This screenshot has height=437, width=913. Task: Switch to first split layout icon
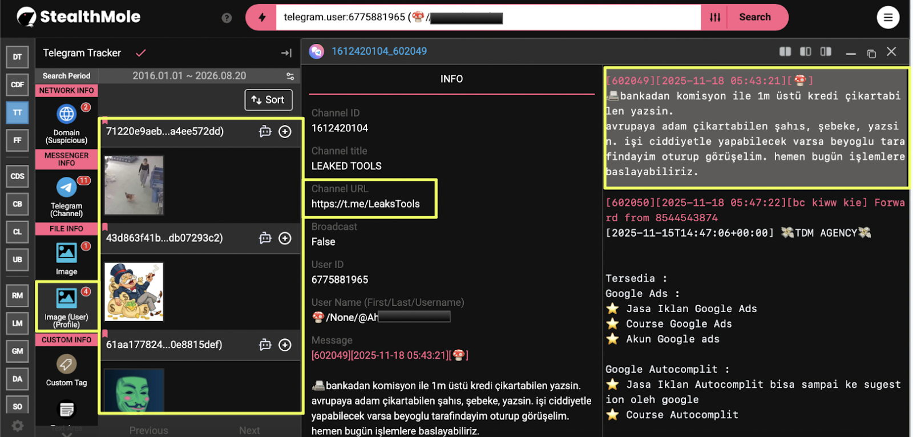[785, 52]
